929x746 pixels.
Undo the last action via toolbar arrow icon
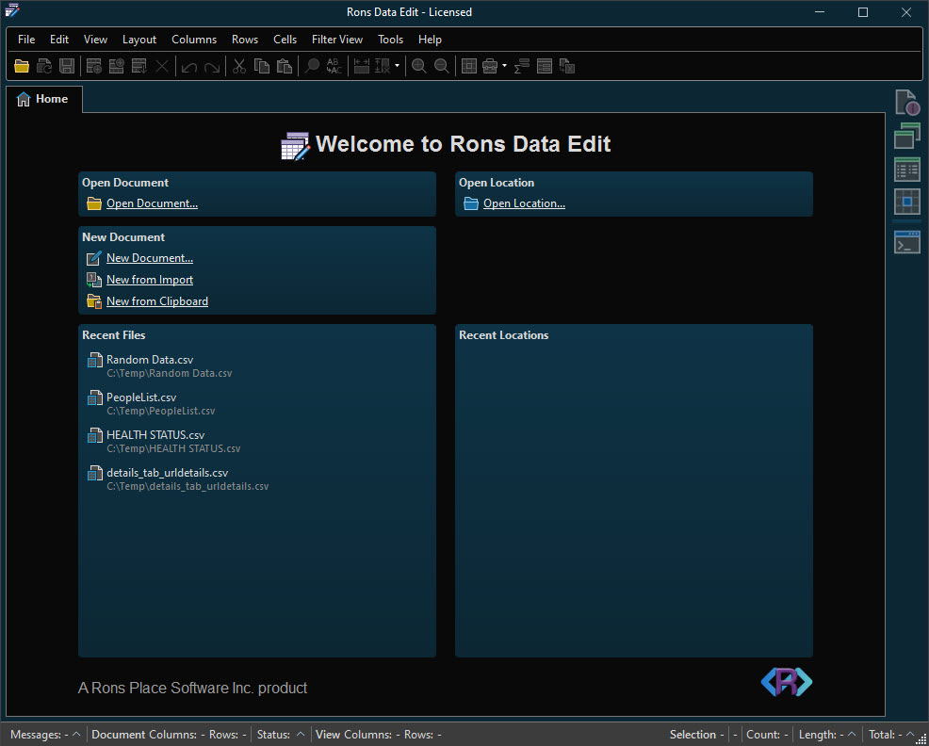(189, 66)
